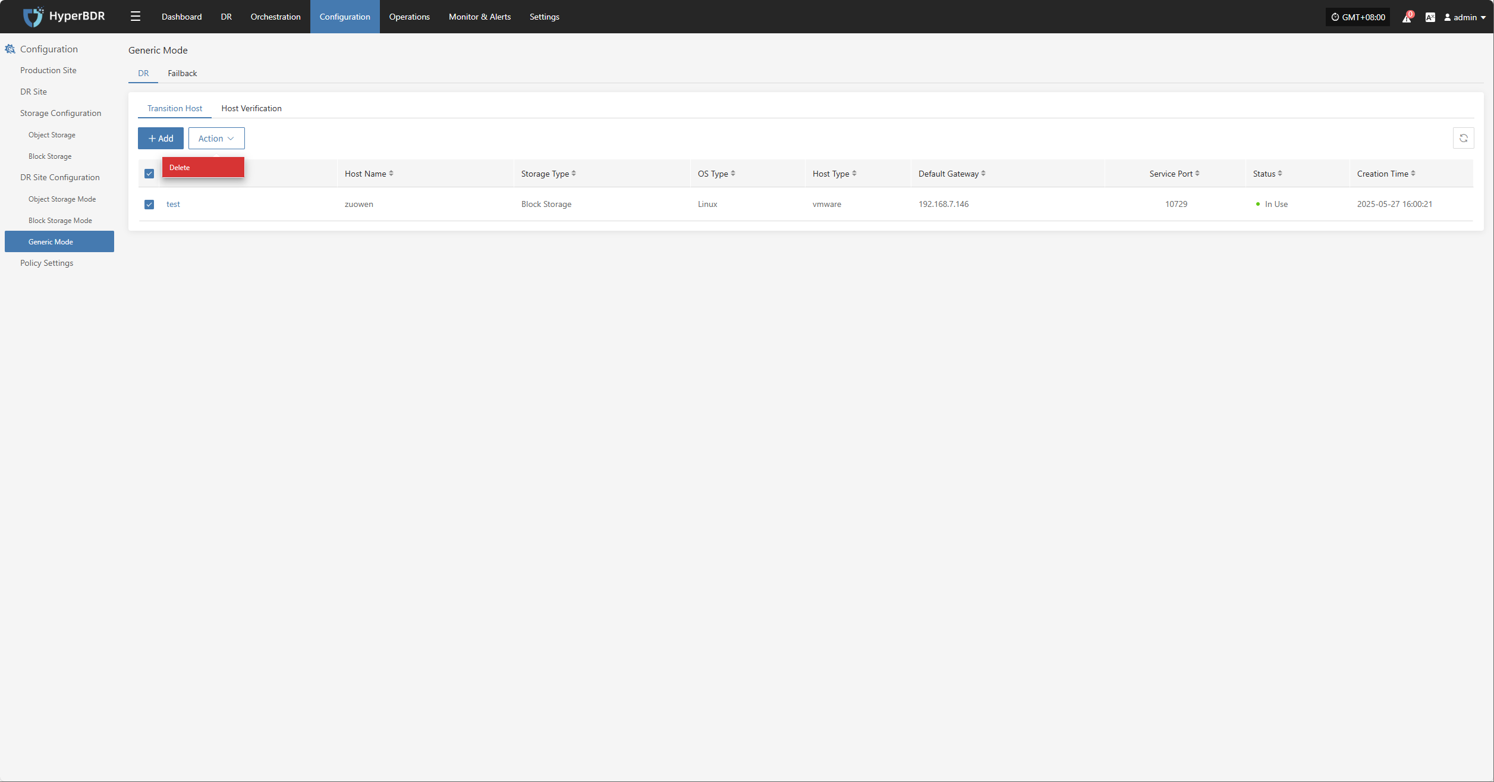Viewport: 1494px width, 782px height.
Task: Select Generic Mode sidebar item
Action: [59, 241]
